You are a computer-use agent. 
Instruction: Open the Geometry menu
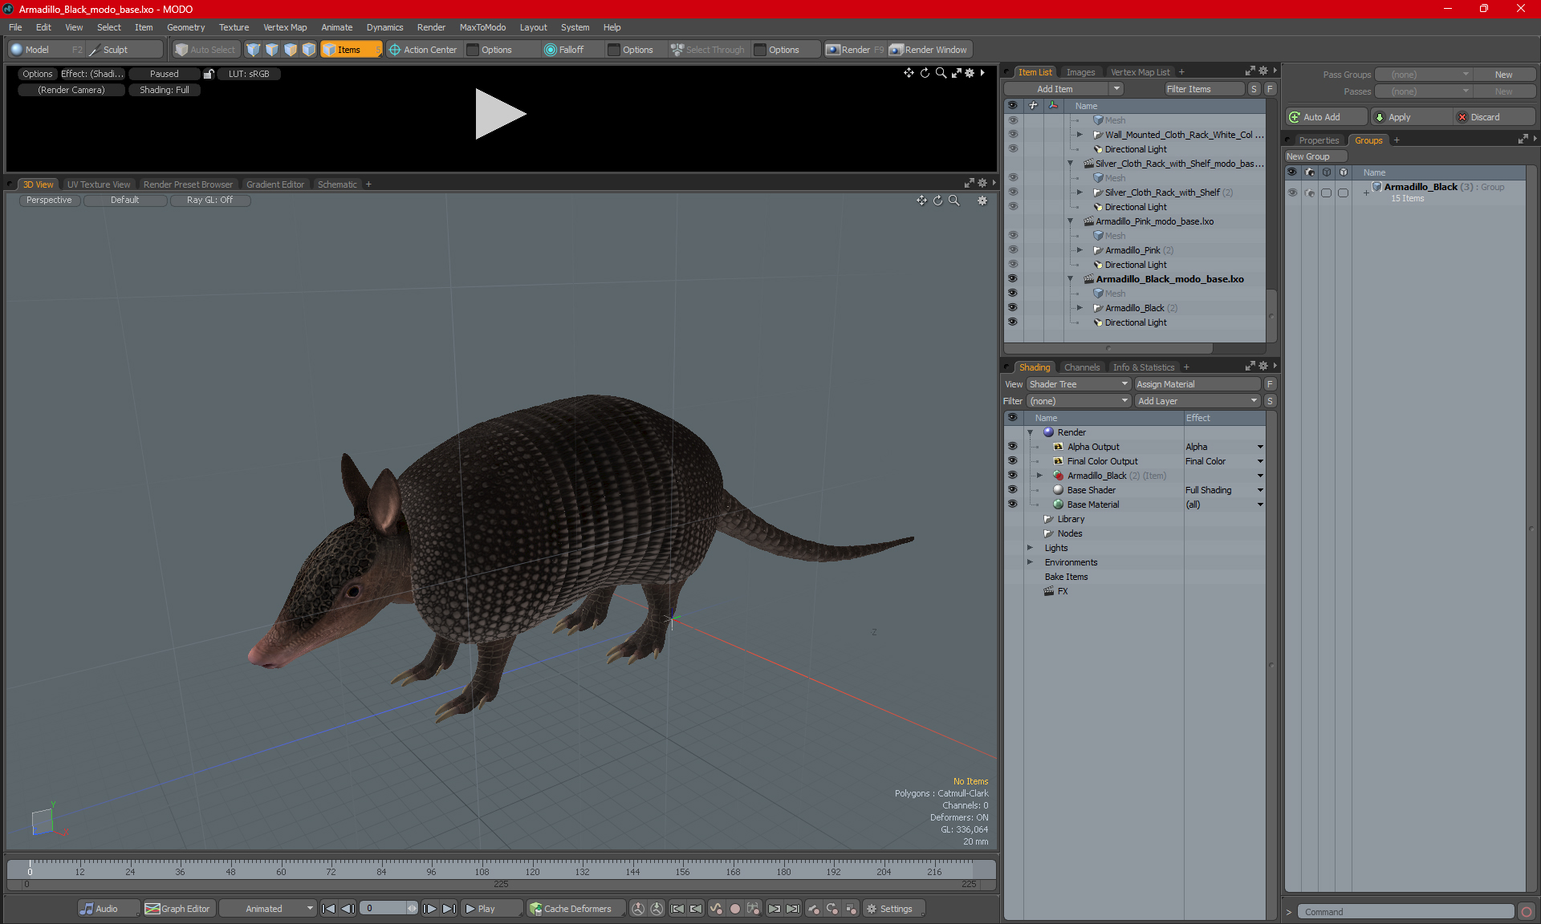pos(185,27)
